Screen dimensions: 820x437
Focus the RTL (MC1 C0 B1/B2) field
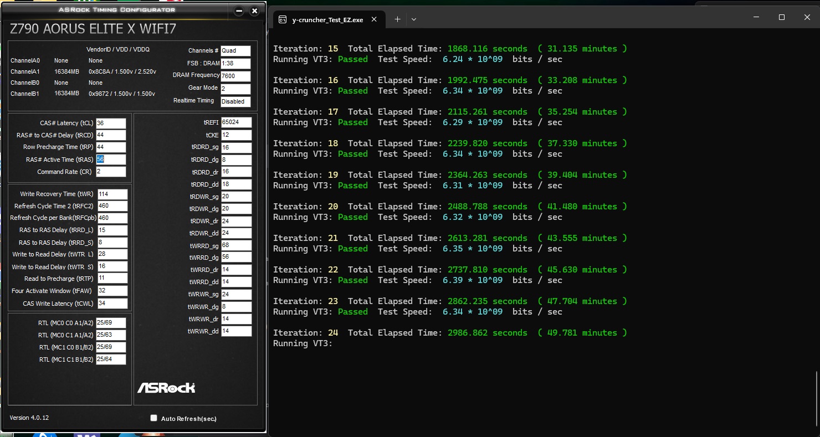tap(111, 347)
